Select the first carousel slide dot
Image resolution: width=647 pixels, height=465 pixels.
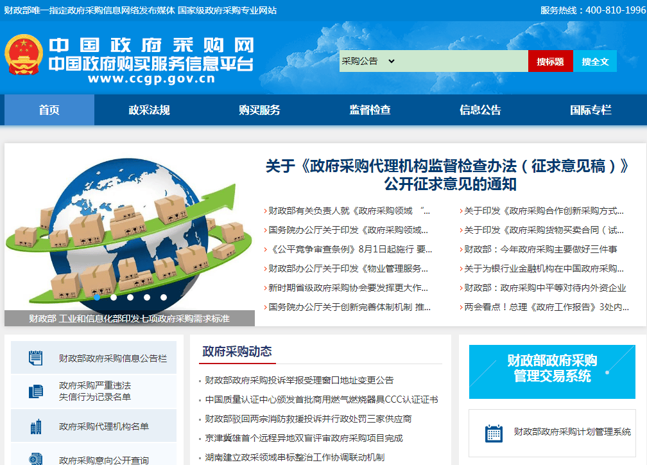pos(97,297)
